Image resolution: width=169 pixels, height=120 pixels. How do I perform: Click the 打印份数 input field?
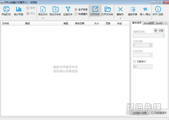pyautogui.click(x=141, y=45)
